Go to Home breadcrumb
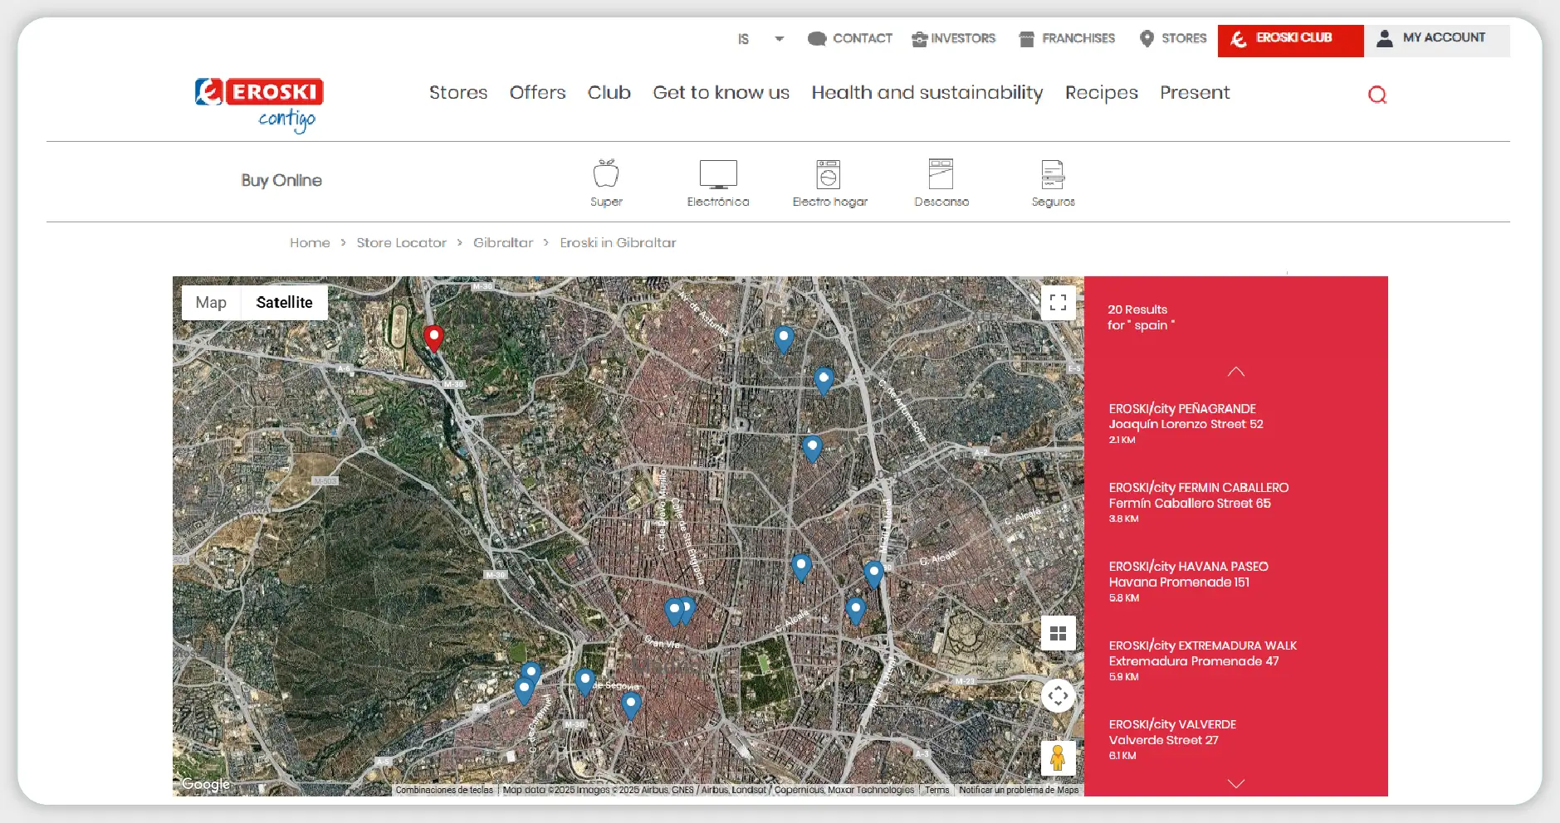This screenshot has width=1560, height=823. 310,242
